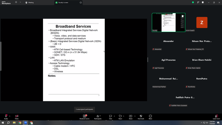222x125 pixels.
Task: Toggle the view layout icon
Action: 203,2
